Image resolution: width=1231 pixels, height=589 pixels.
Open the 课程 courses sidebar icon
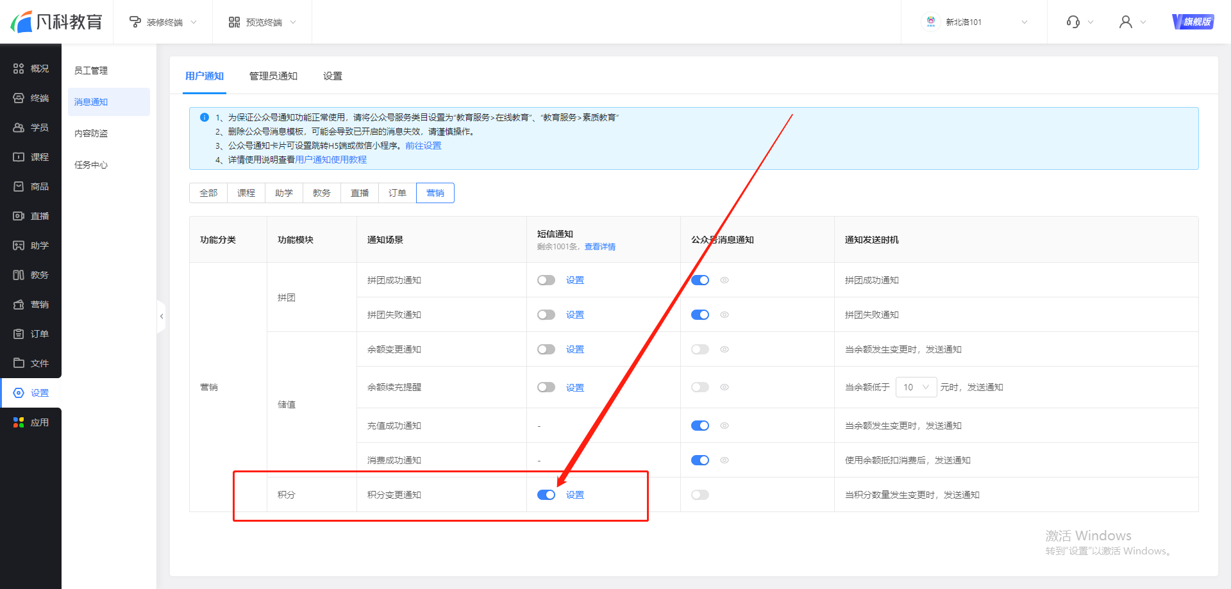coord(19,157)
